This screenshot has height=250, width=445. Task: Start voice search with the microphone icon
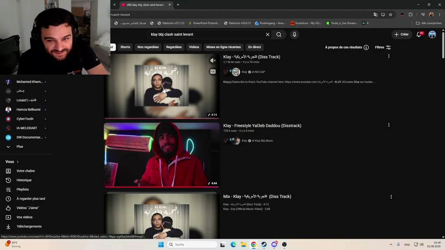click(x=294, y=34)
